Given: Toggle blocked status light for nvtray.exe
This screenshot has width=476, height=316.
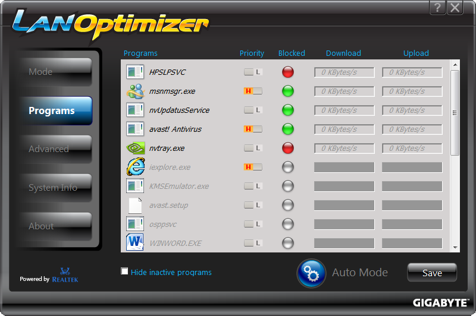Looking at the screenshot, I should click(x=288, y=148).
